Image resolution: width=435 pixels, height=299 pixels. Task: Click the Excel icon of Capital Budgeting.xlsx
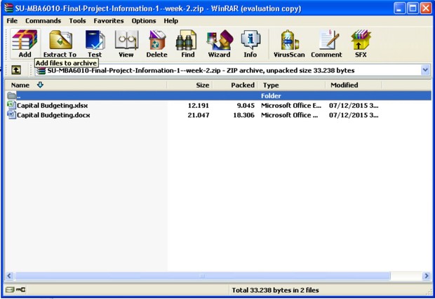(x=11, y=105)
